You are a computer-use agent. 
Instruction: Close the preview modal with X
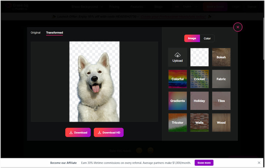tap(238, 27)
